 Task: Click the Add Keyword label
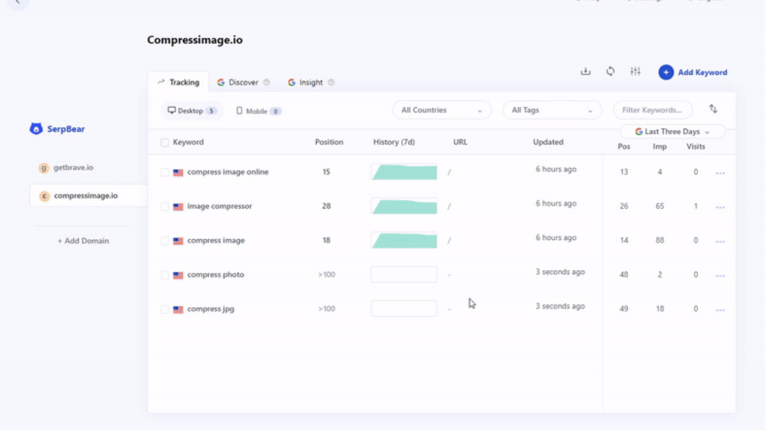[x=702, y=73]
